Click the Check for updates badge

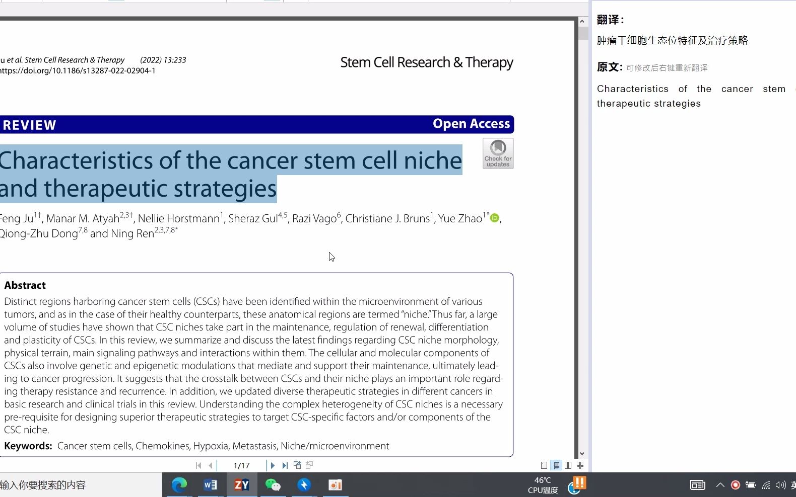(498, 153)
